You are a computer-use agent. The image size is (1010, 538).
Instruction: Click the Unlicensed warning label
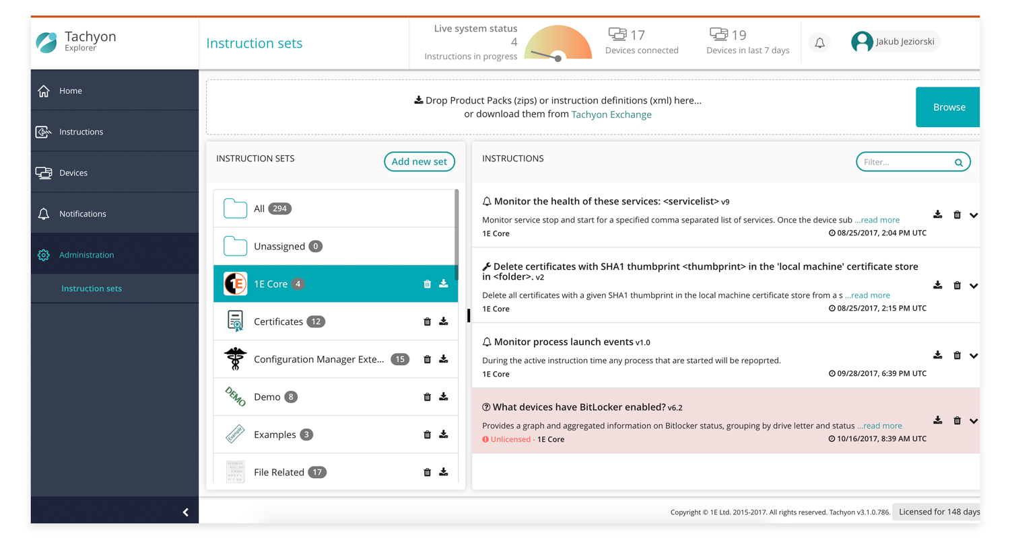tap(508, 439)
